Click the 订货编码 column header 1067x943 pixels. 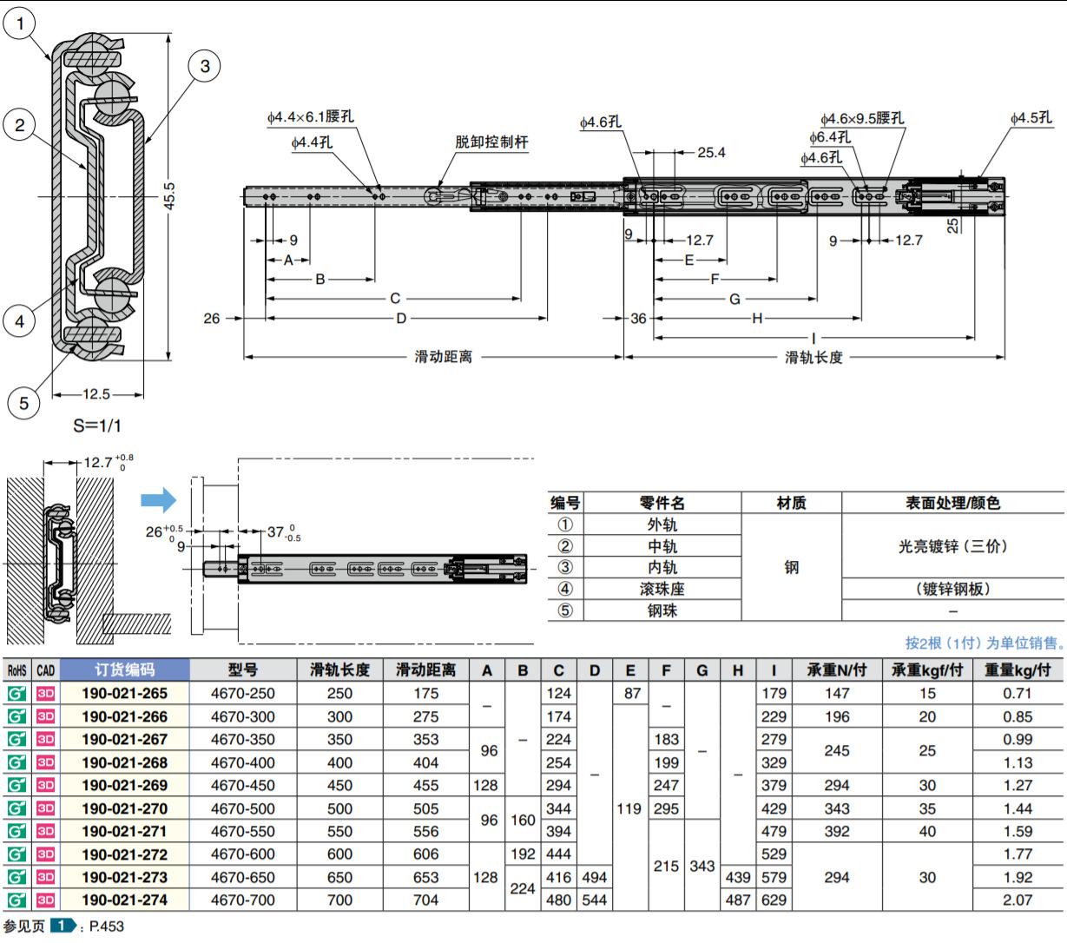click(x=125, y=670)
